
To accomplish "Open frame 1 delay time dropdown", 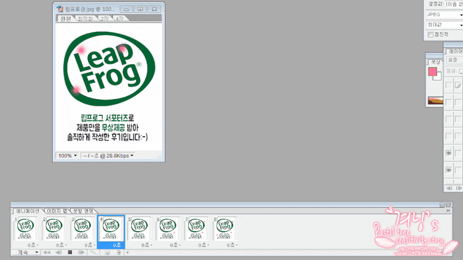I will pyautogui.click(x=33, y=245).
